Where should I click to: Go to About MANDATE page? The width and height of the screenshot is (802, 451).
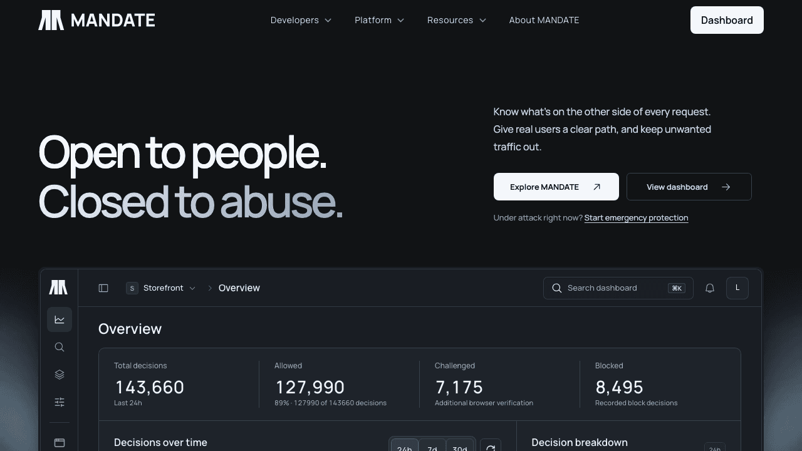(544, 20)
